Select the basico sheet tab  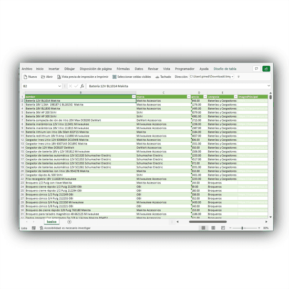[x=51, y=222]
